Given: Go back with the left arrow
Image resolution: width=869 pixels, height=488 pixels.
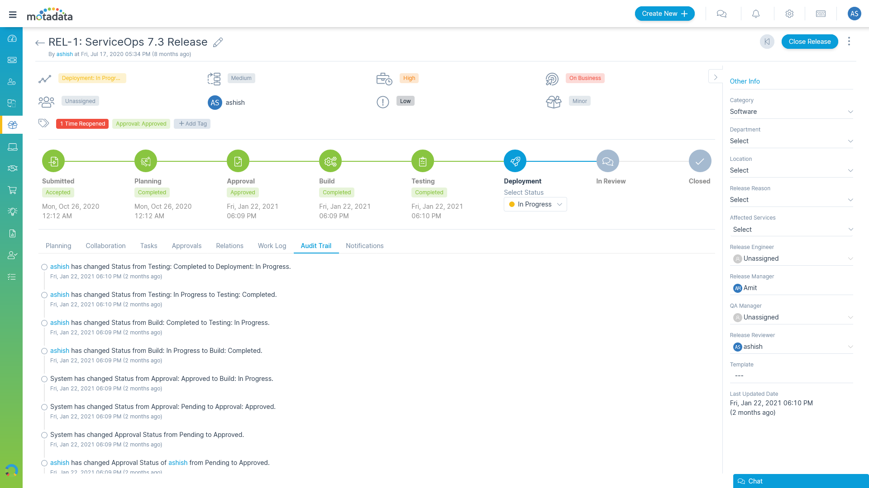Looking at the screenshot, I should [x=40, y=43].
